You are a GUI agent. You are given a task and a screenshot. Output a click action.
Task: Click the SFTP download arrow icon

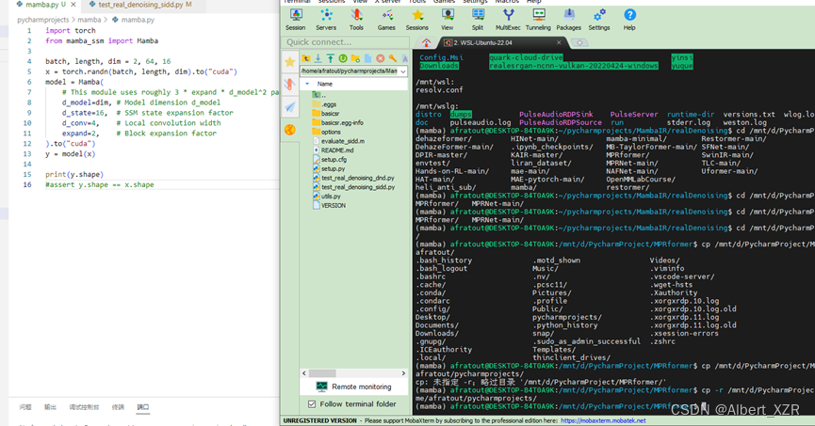click(x=318, y=58)
